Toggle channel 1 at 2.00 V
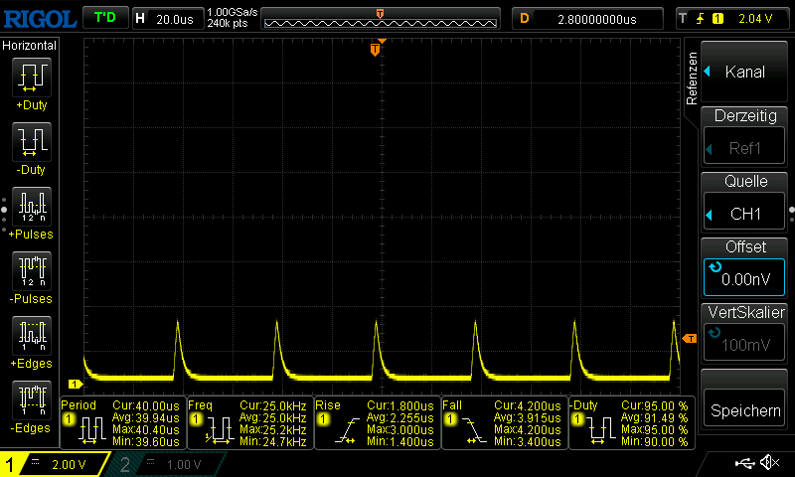The width and height of the screenshot is (795, 477). pos(55,464)
